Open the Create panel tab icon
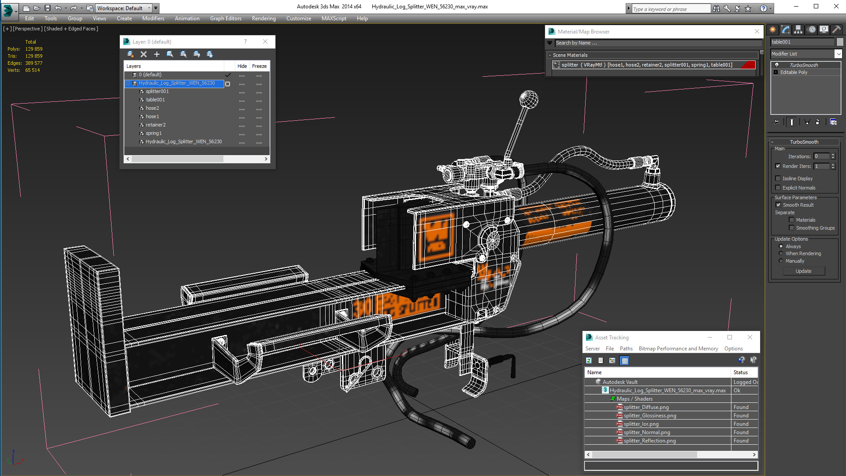 pos(773,30)
